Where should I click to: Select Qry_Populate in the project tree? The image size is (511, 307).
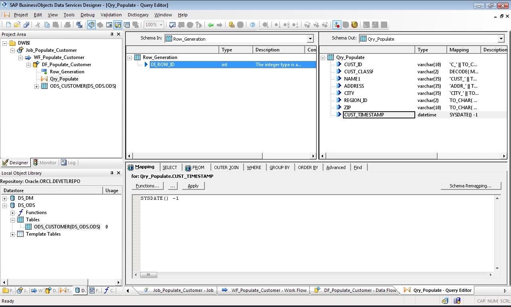(64, 79)
